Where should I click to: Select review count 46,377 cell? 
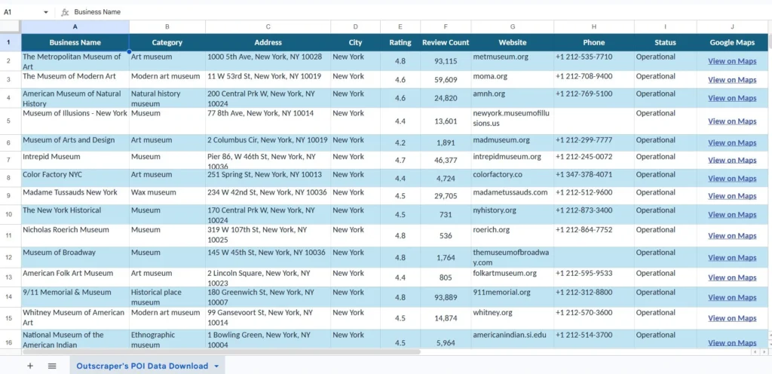(x=446, y=160)
